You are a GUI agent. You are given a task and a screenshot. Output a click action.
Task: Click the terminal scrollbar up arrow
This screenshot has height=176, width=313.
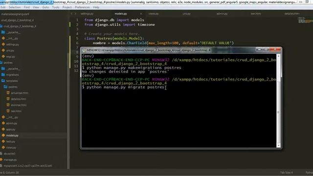click(278, 56)
